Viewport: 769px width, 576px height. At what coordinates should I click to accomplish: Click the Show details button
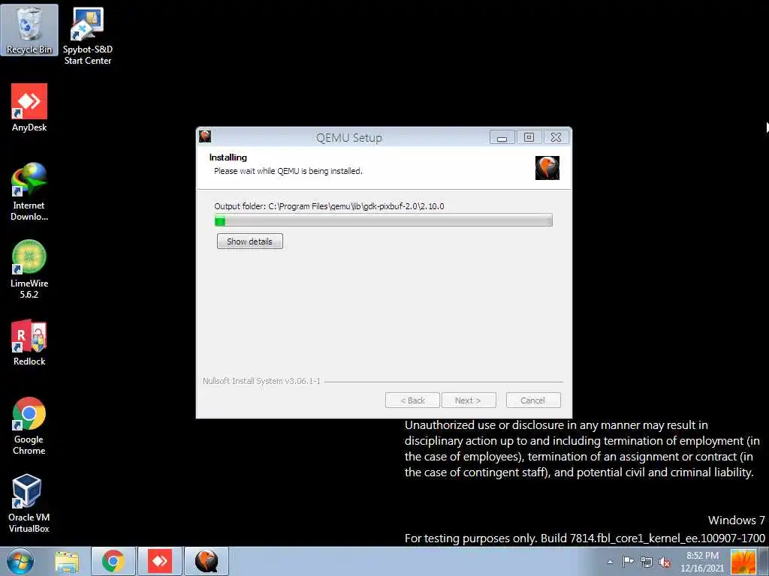click(249, 241)
